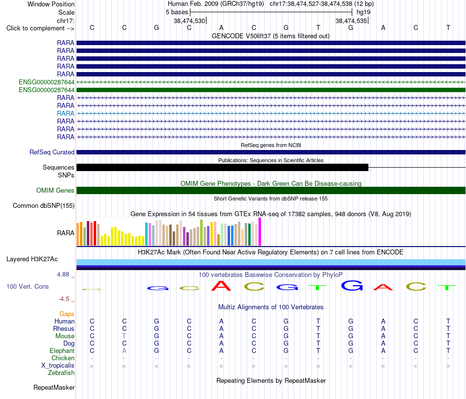Click the Window Position label
Image resolution: width=466 pixels, height=399 pixels.
click(x=51, y=4)
